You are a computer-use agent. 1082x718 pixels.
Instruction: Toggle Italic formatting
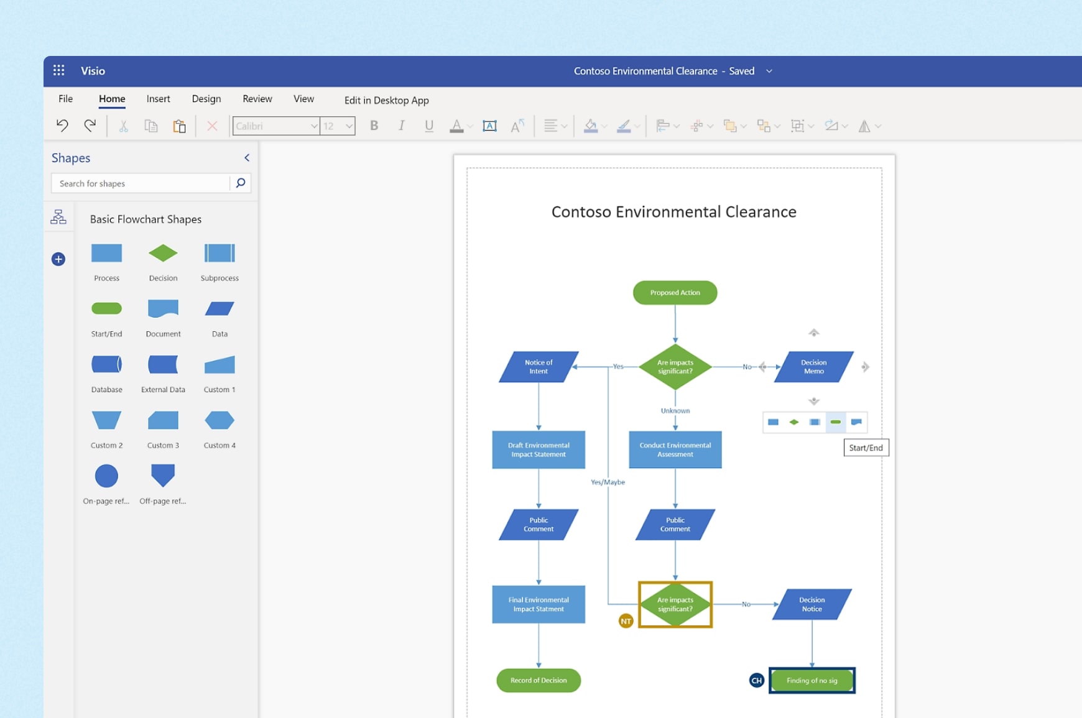(x=402, y=126)
